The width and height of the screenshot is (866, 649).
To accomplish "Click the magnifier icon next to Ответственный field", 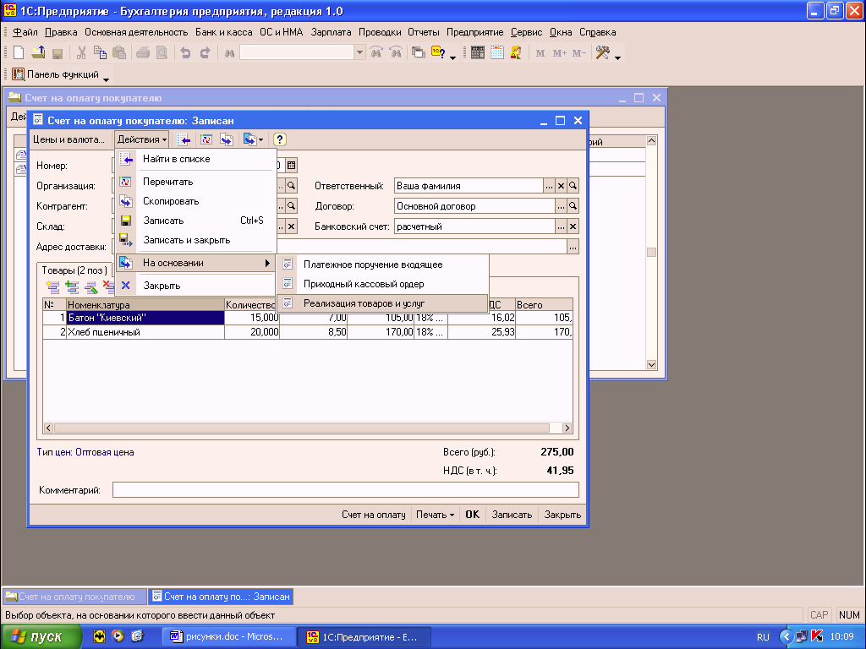I will click(573, 186).
